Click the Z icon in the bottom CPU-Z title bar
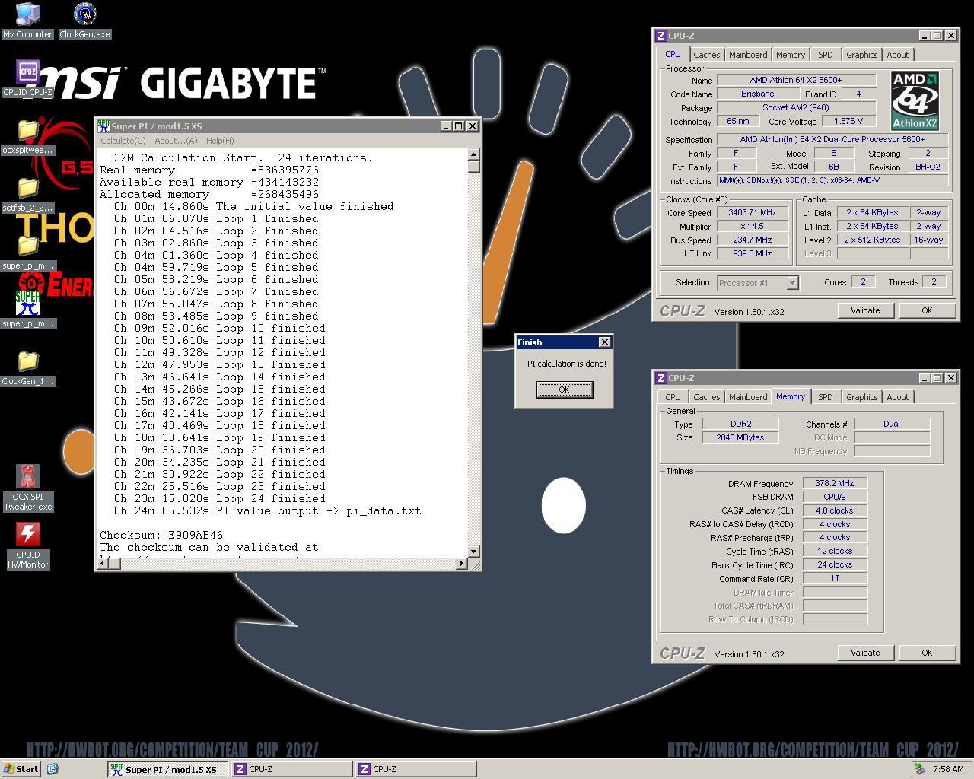974x779 pixels. coord(660,378)
